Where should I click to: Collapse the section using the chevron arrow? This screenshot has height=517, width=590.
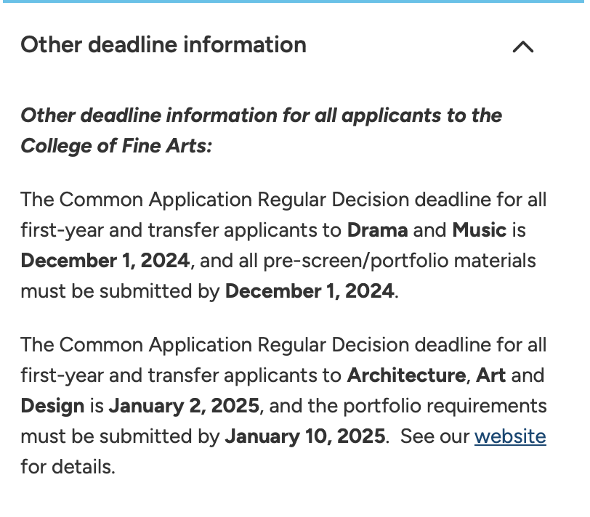click(523, 47)
